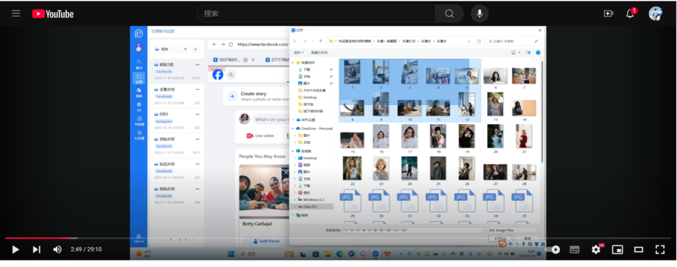Toggle theater mode view
The image size is (677, 267).
click(639, 249)
